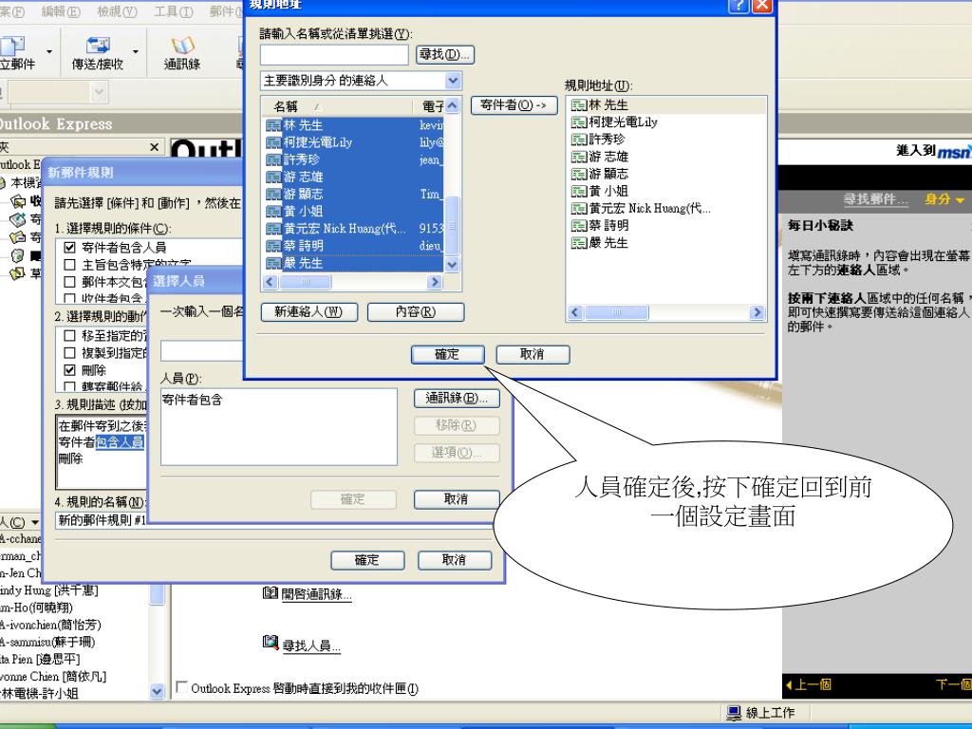Click the 尋找(D)... button
The height and width of the screenshot is (729, 972).
point(445,54)
